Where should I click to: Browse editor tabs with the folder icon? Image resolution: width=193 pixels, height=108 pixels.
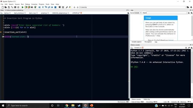[1, 13]
